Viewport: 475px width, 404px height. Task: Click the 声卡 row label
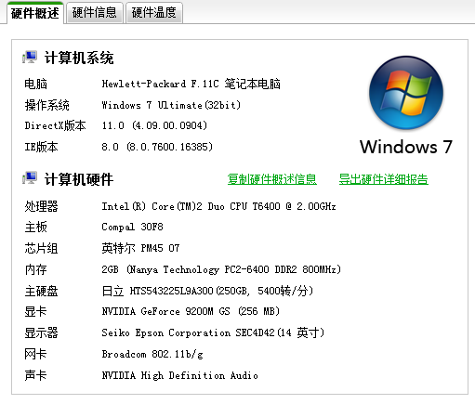(x=36, y=375)
